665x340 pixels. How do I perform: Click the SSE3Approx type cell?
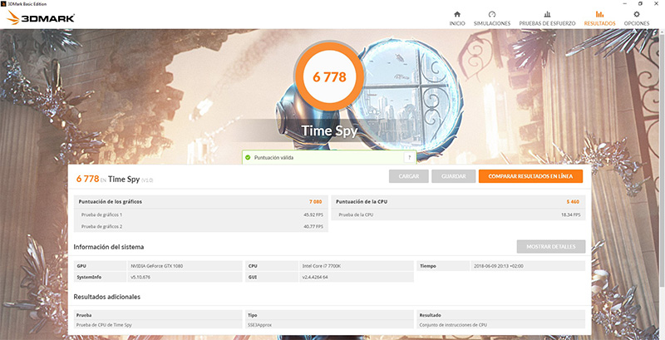(329, 325)
